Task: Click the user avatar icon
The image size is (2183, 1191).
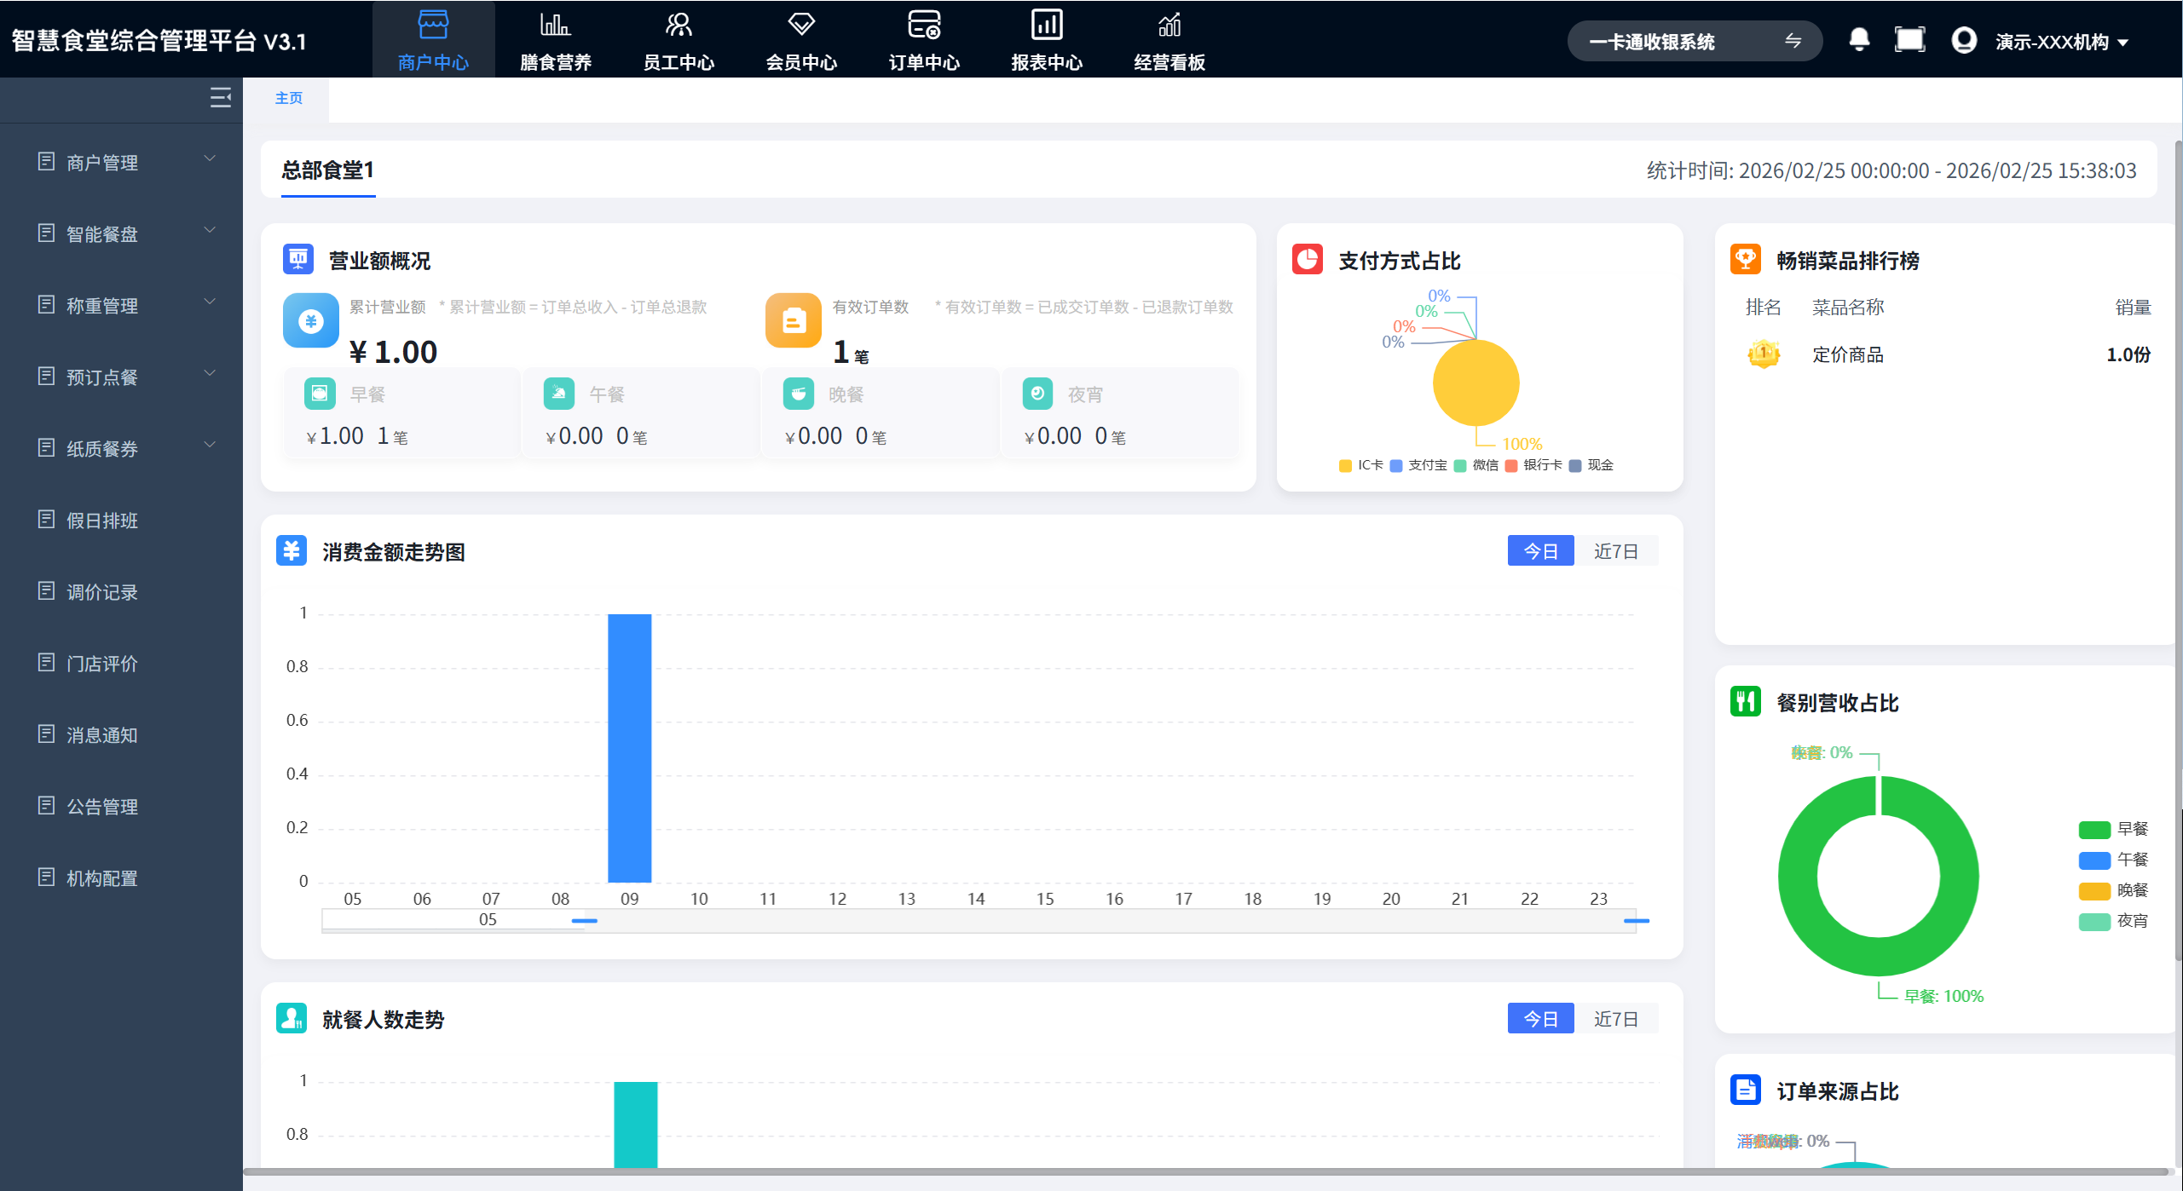Action: pyautogui.click(x=1964, y=40)
